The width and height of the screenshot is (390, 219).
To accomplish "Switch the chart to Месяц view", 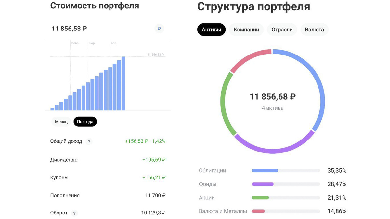I will (61, 122).
